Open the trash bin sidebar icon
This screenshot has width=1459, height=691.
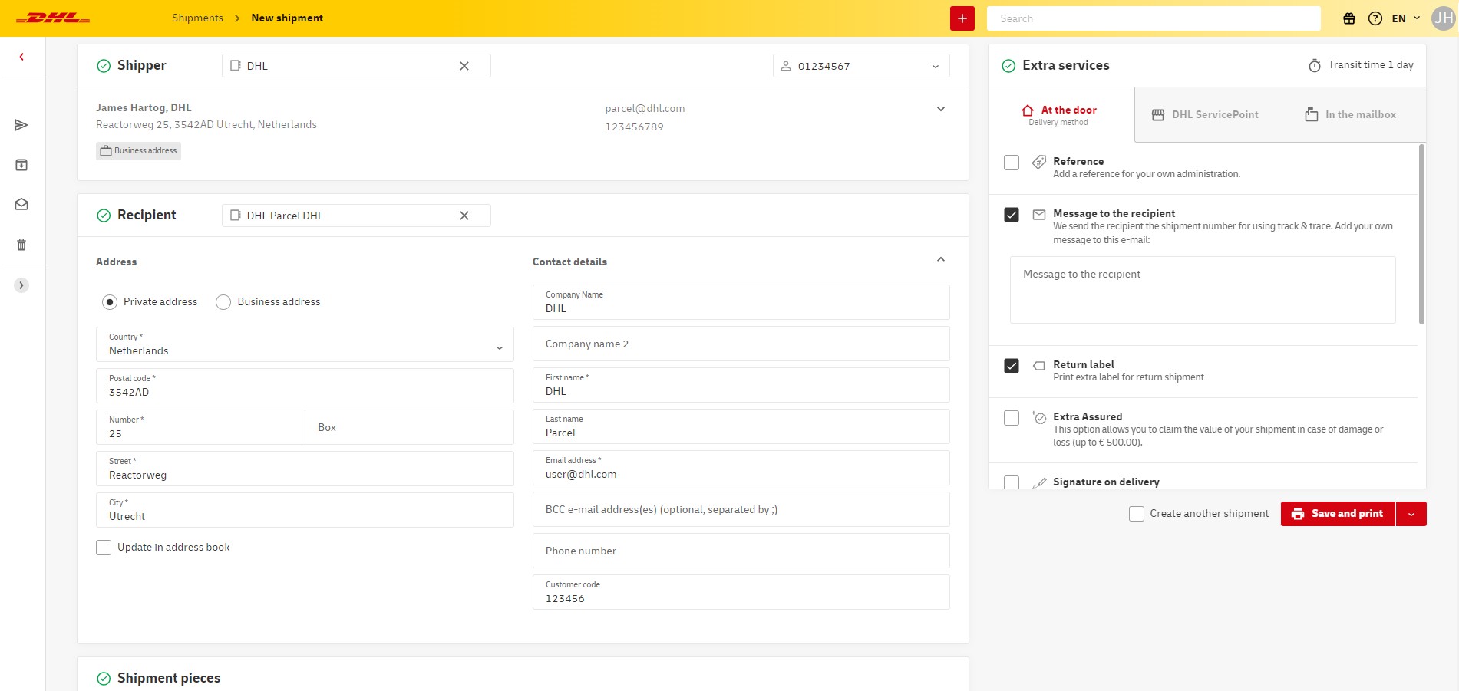click(21, 245)
